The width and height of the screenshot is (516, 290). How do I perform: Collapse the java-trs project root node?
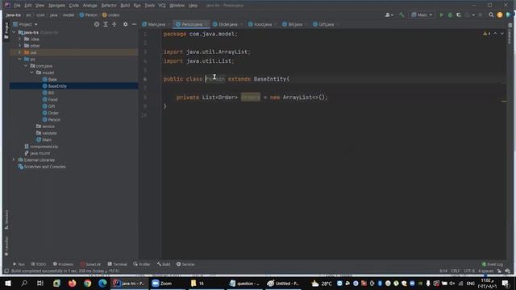14,32
